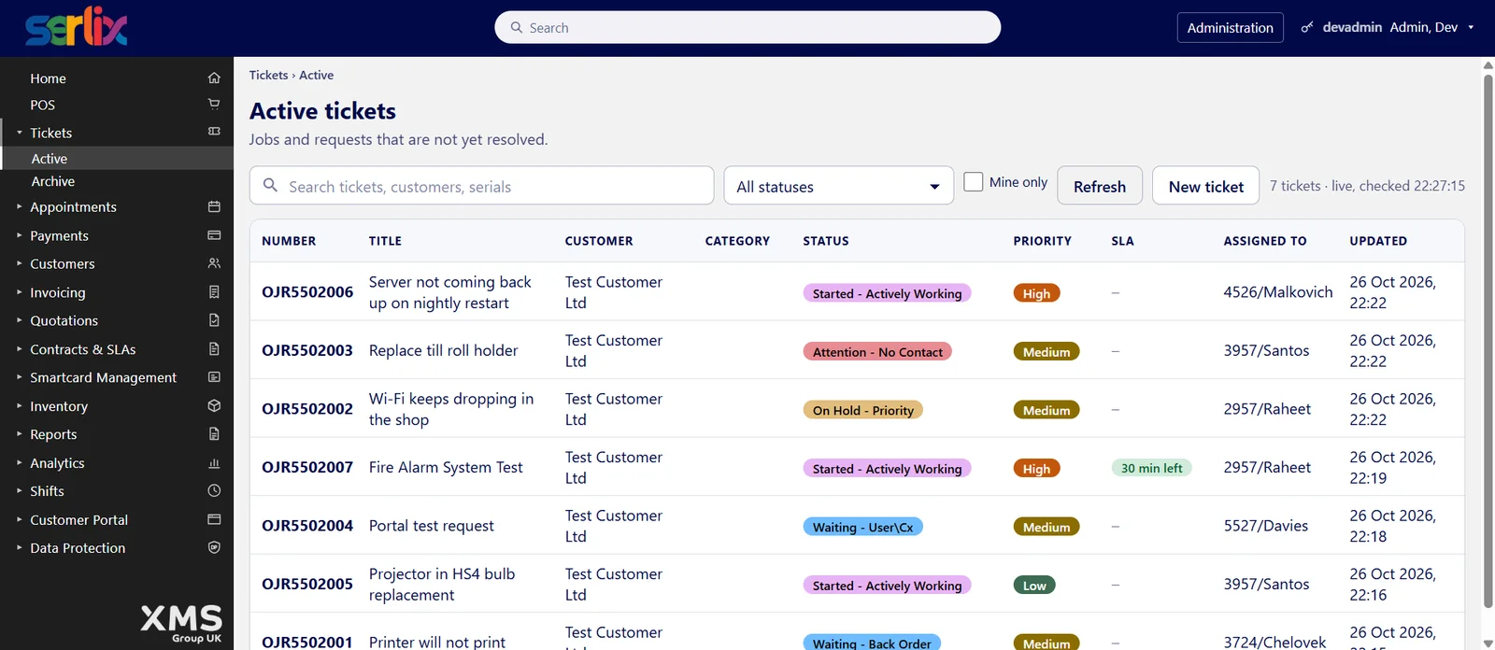
Task: Click the Data Protection shield icon
Action: [x=214, y=548]
